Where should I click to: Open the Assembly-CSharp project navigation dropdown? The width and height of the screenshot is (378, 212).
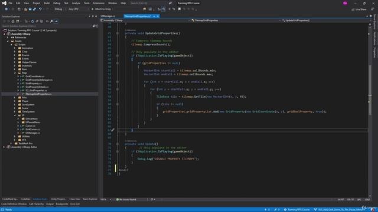pos(145,21)
